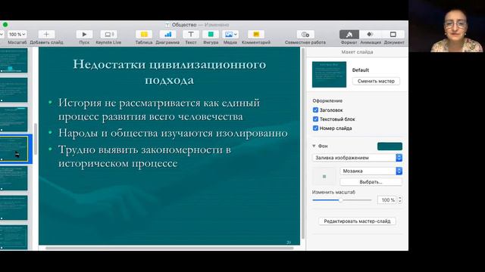Start the slideshow with Пуск play button
Screen dimensions: 485x272
(x=84, y=34)
